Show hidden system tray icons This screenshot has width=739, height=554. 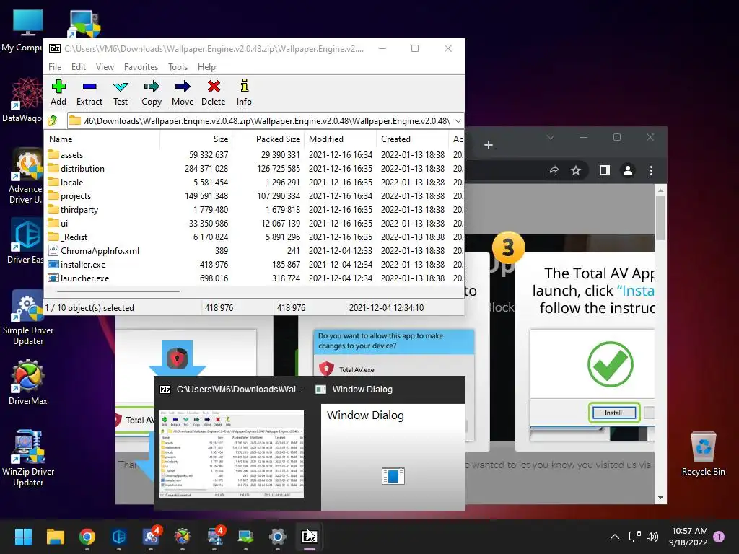pyautogui.click(x=615, y=537)
